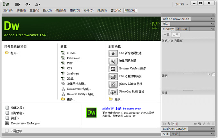Screen dimensions: 218x138
Task: Open the 设计器 workspace dropdown
Action: (x=181, y=4)
